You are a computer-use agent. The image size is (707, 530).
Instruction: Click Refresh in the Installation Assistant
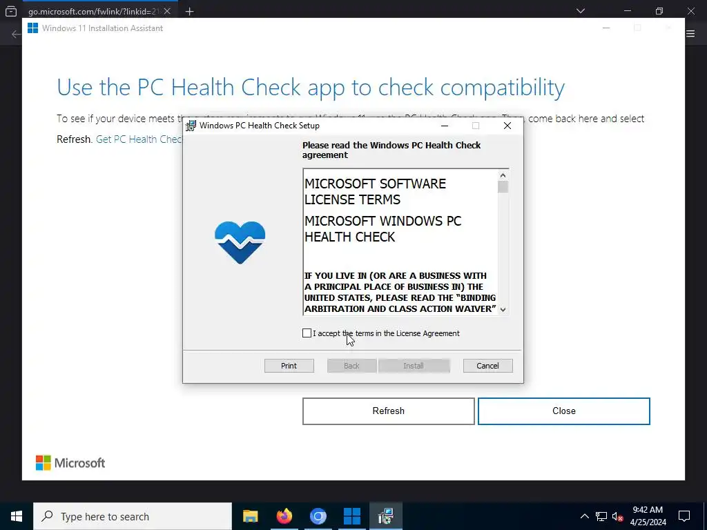tap(388, 411)
